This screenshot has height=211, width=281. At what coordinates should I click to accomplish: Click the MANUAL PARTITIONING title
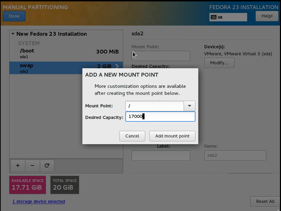point(35,7)
